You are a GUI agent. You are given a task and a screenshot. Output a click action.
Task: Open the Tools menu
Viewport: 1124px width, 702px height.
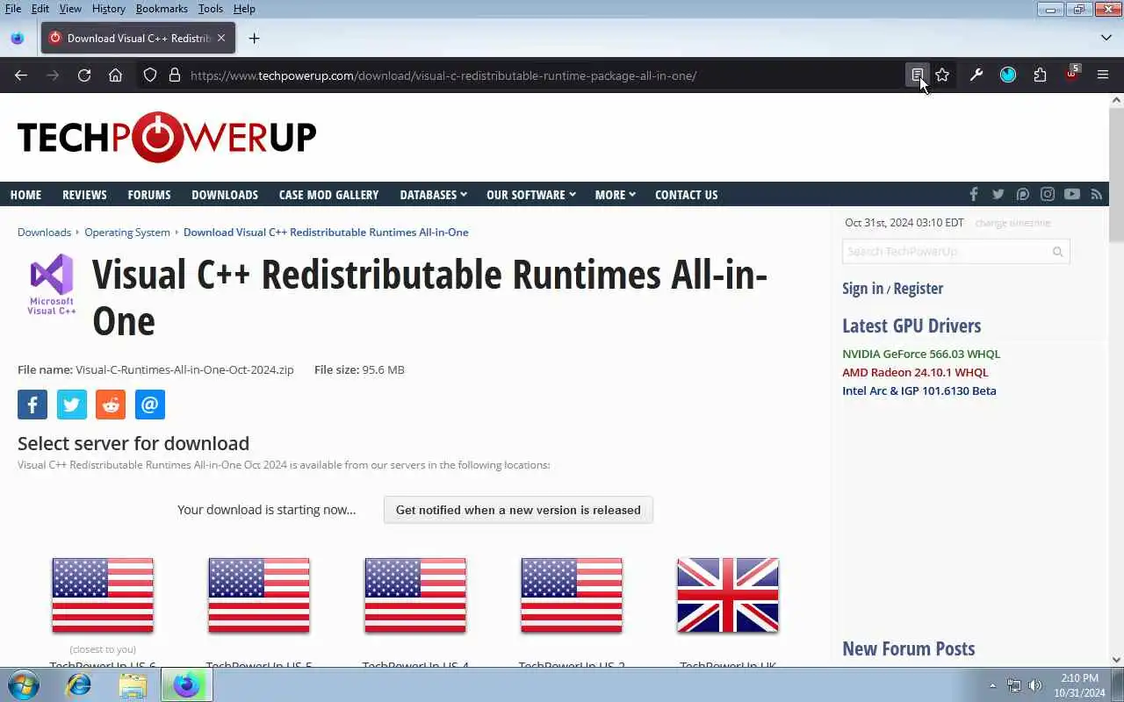[210, 9]
